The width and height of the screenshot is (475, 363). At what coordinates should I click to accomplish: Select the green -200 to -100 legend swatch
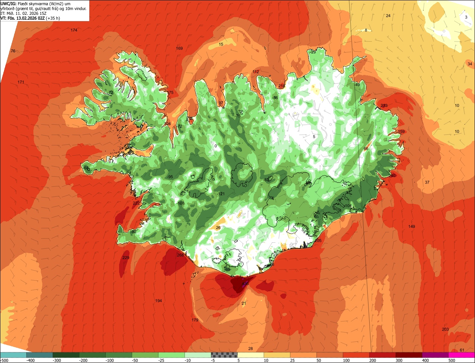pyautogui.click(x=92, y=355)
